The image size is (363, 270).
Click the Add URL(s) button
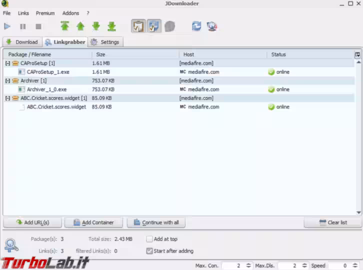[32, 222]
